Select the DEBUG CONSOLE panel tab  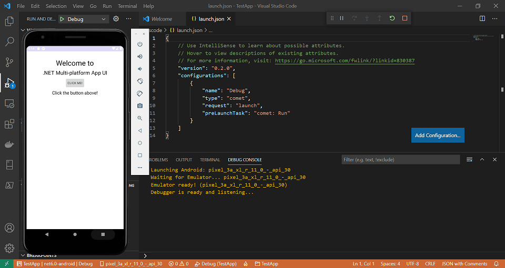click(x=245, y=160)
